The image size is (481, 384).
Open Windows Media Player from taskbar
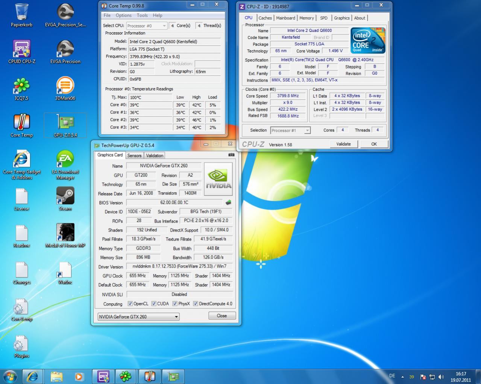(79, 376)
